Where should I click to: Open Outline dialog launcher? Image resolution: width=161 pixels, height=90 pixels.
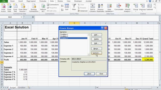coord(155,14)
